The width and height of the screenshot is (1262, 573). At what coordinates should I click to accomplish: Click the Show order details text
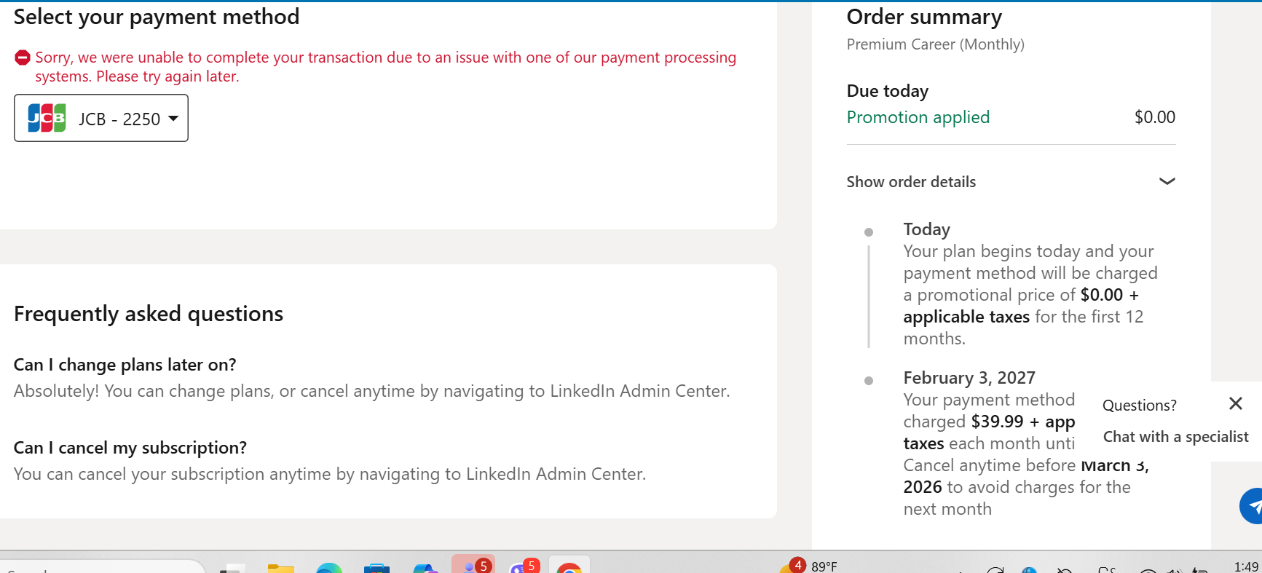pos(911,181)
